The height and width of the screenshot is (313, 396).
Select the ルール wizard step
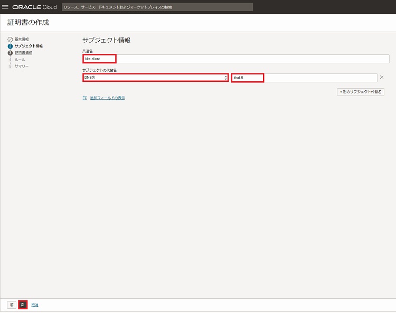(20, 60)
